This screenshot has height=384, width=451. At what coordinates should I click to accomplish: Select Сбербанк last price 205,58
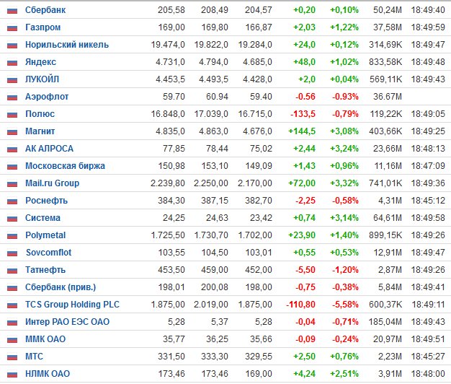[171, 10]
